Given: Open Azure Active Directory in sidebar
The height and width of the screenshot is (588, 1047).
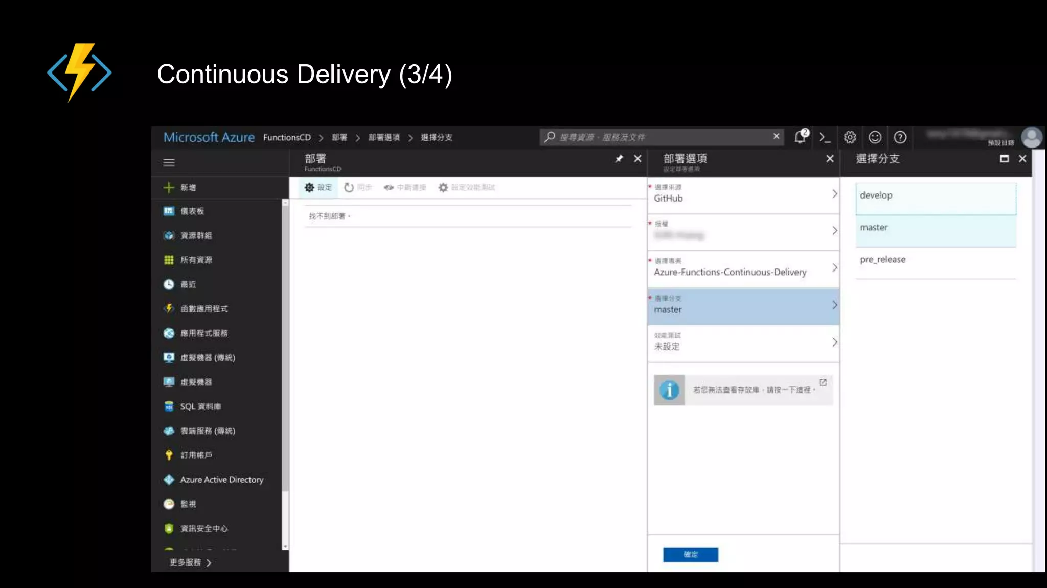Looking at the screenshot, I should point(214,480).
